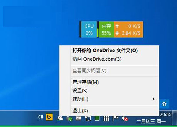
Task: Click the taskbar clock showing 20:55
Action: click(x=165, y=115)
